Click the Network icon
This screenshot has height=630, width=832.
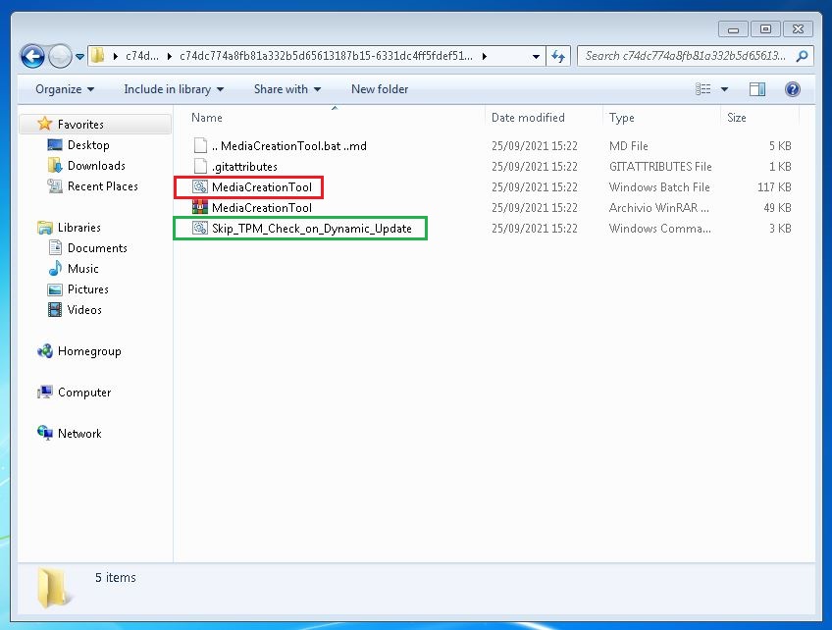coord(45,433)
